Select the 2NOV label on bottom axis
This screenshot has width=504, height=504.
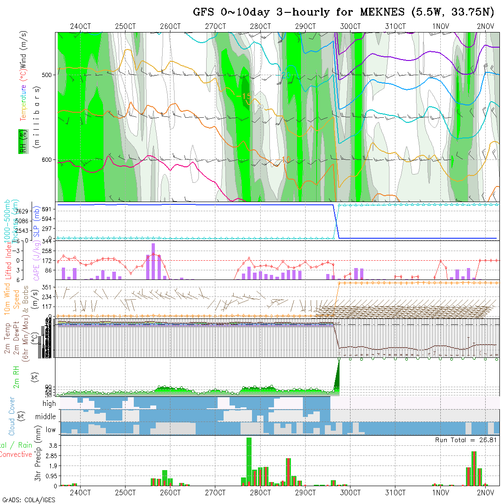tap(485, 493)
